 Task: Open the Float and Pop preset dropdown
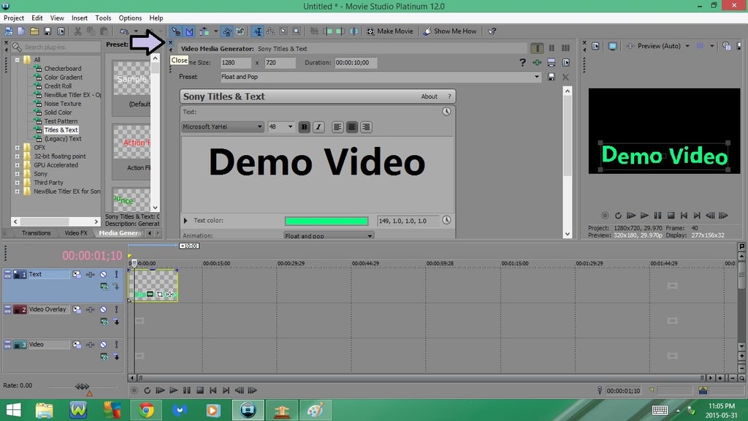[537, 77]
